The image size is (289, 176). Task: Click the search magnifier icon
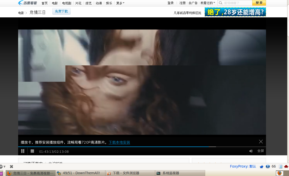coord(221,3)
